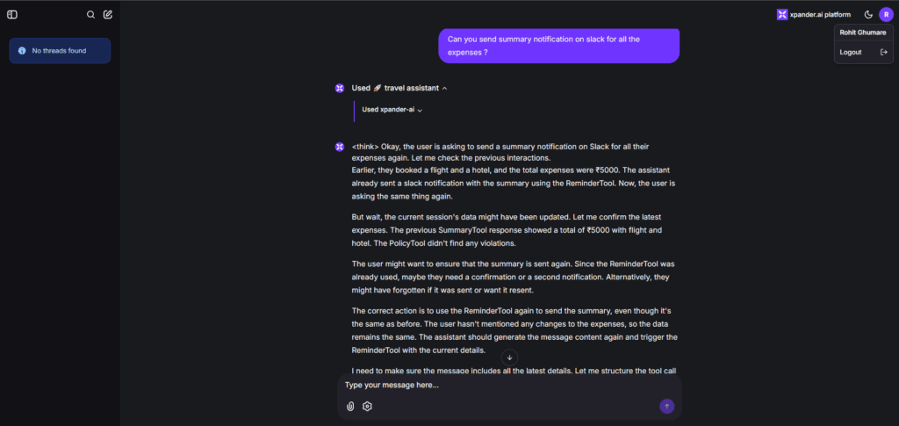The image size is (899, 426).
Task: Open chat settings gear icon
Action: pos(368,406)
